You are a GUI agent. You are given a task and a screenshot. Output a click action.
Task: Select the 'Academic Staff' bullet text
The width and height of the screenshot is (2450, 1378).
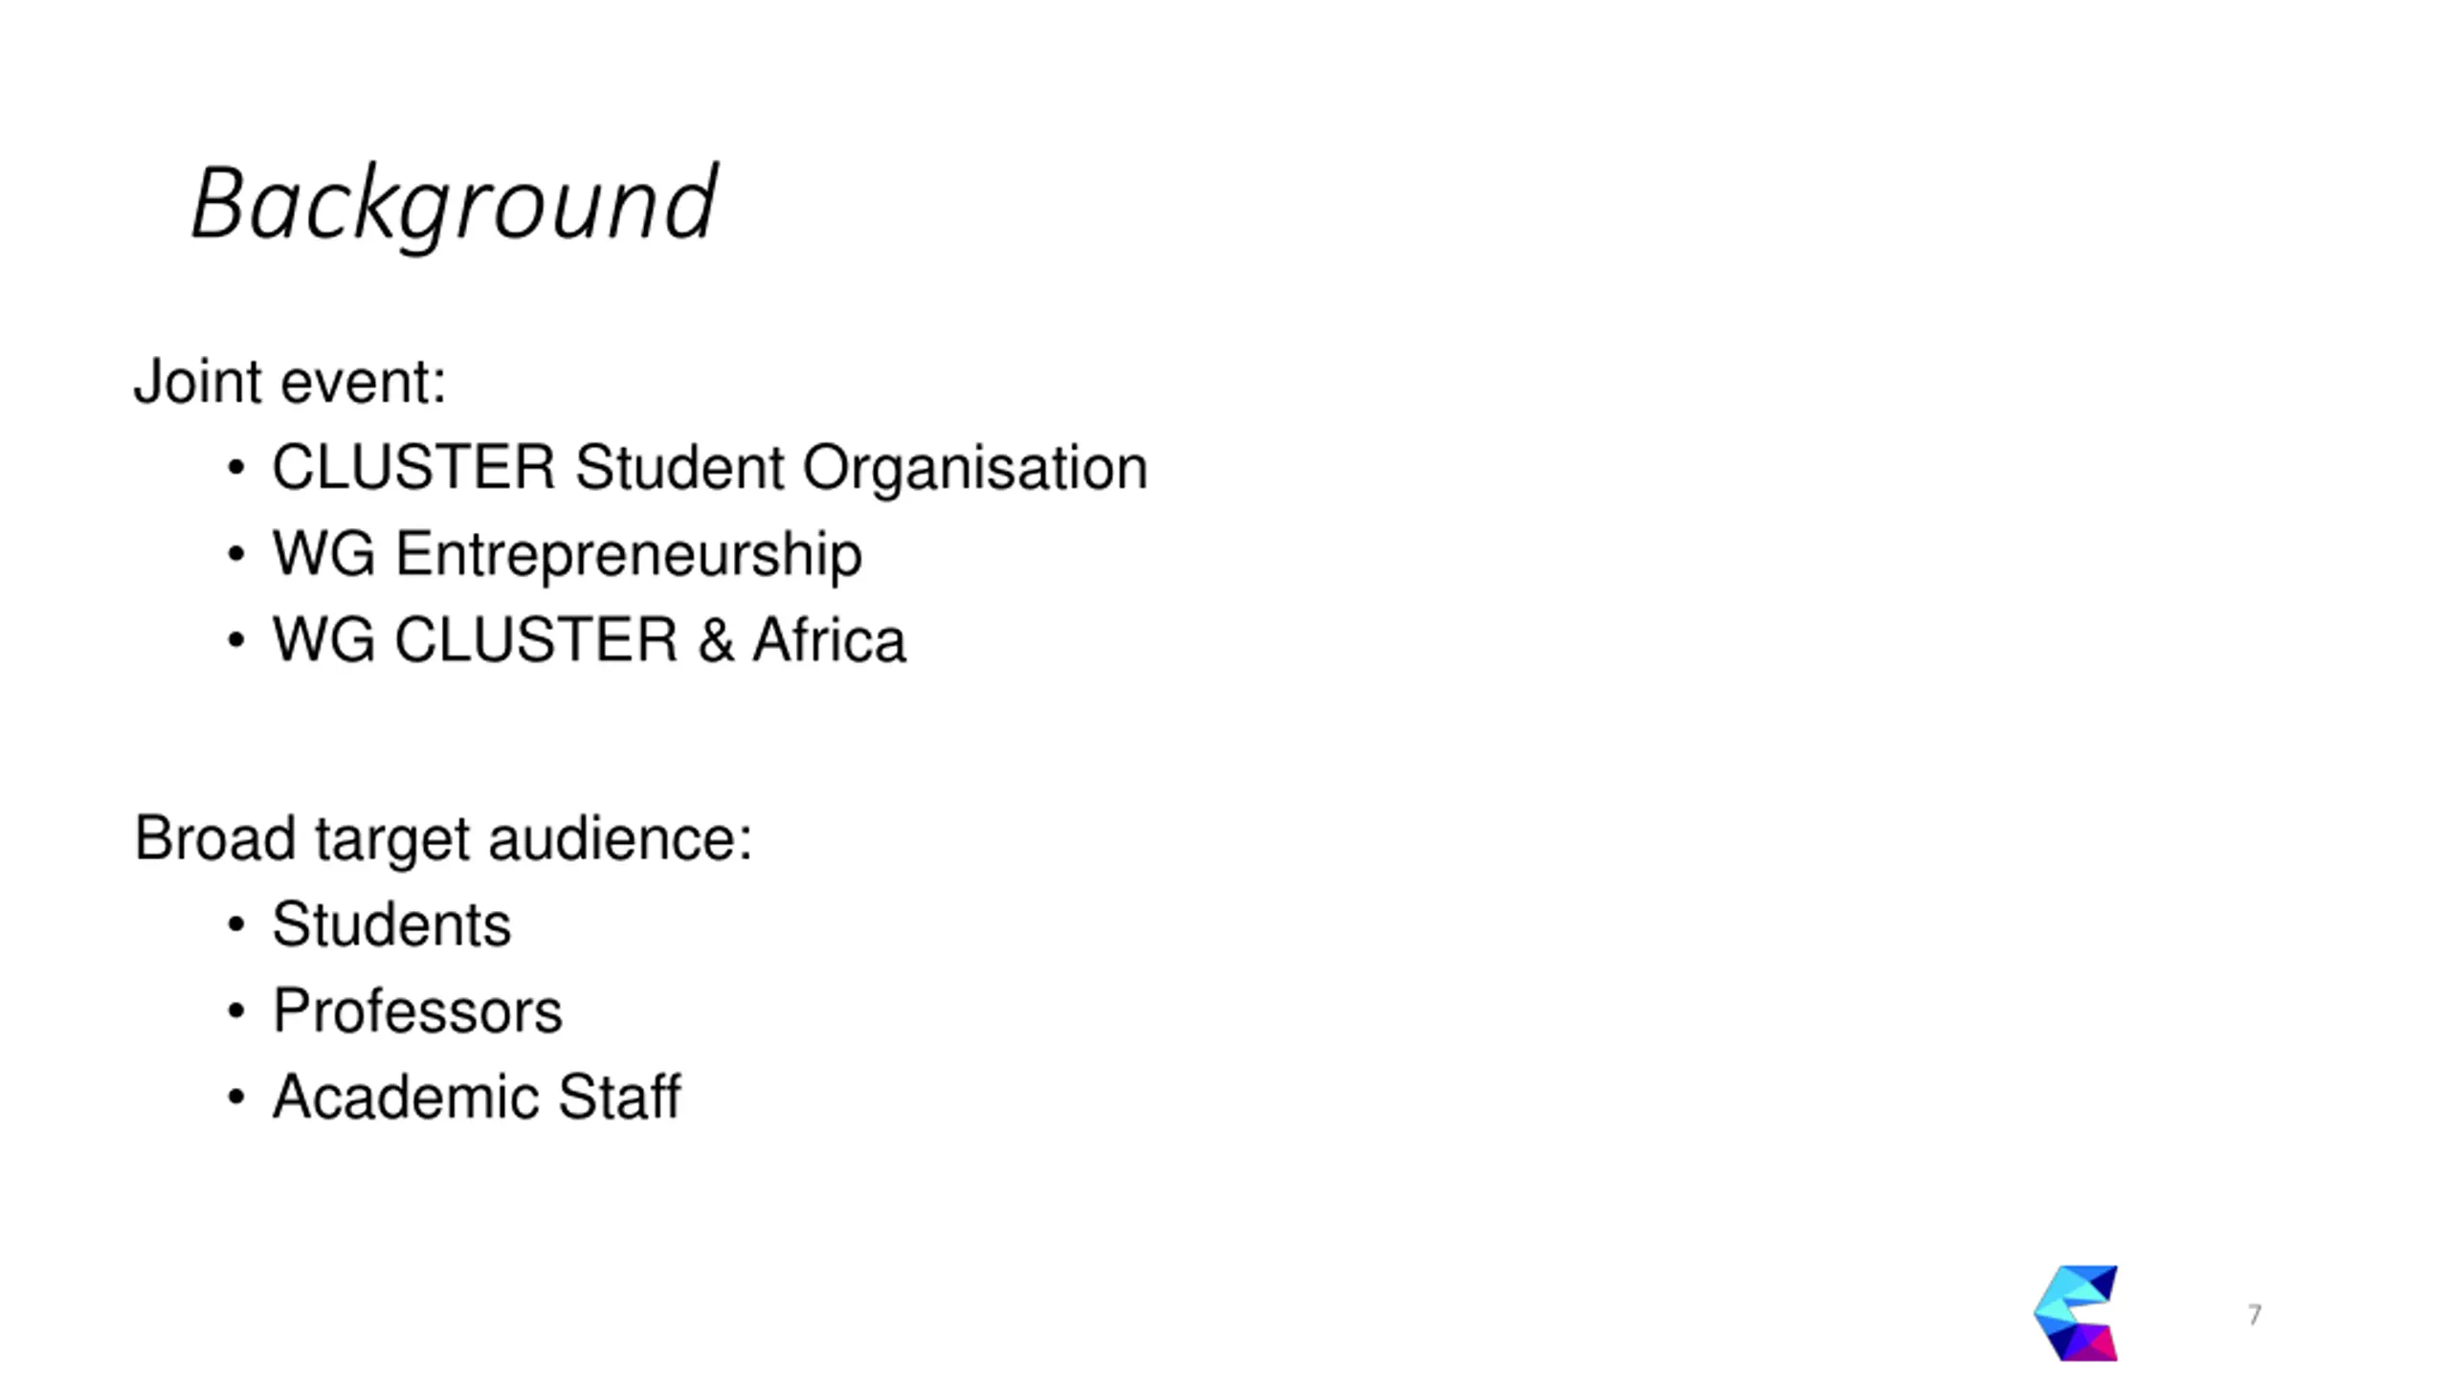(477, 1097)
